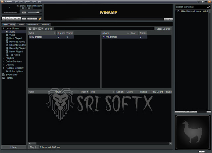Viewport: 212px width, 153px height.
Task: Expand the Playlists tree node
Action: (3, 58)
